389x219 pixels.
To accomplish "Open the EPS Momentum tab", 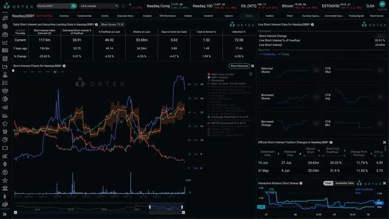I will click(168, 16).
